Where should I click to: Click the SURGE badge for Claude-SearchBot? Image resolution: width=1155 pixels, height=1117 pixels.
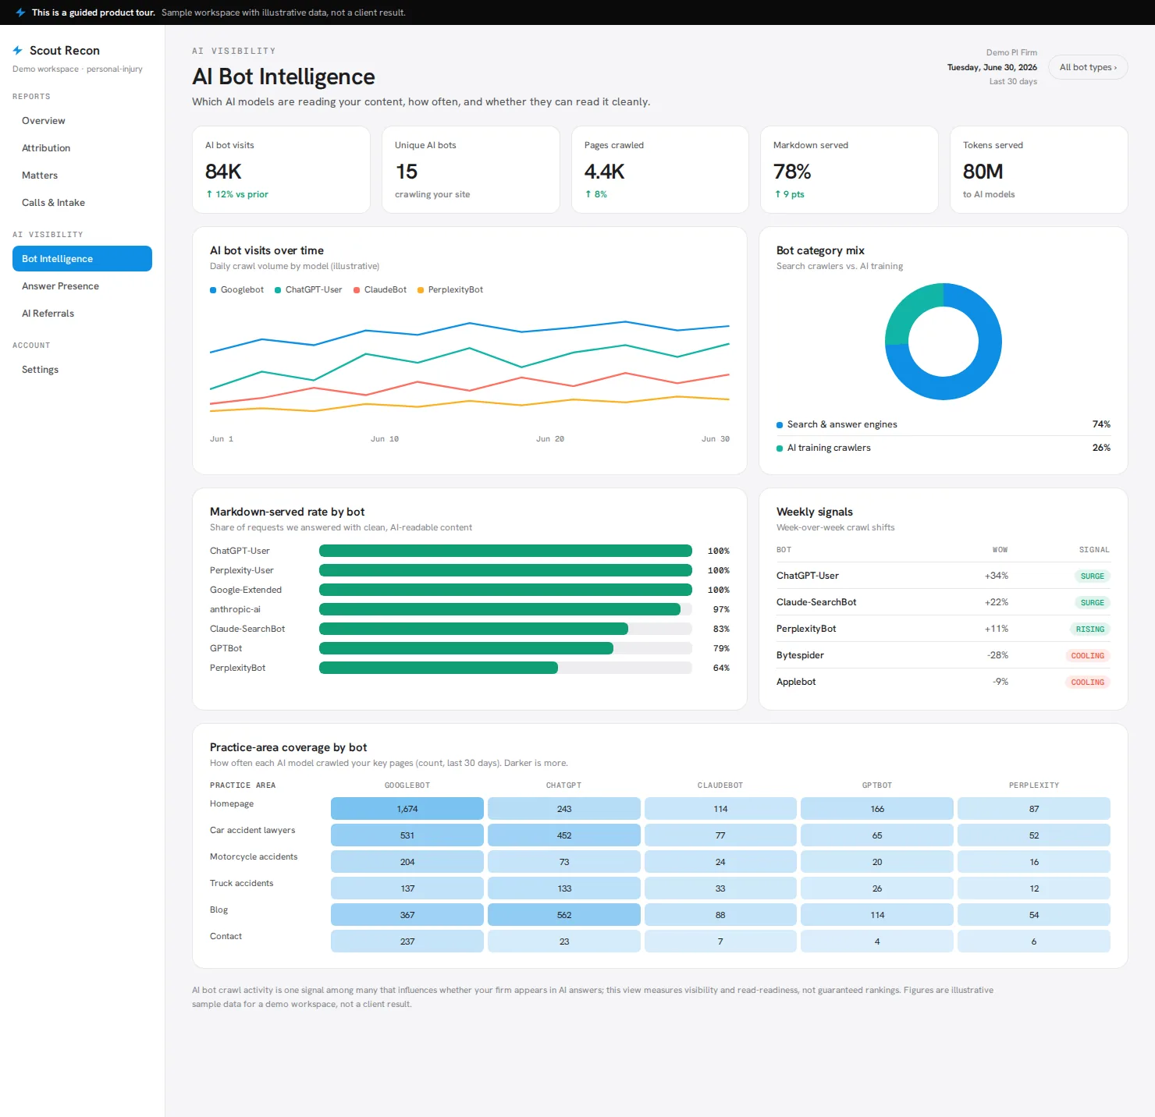pos(1092,603)
